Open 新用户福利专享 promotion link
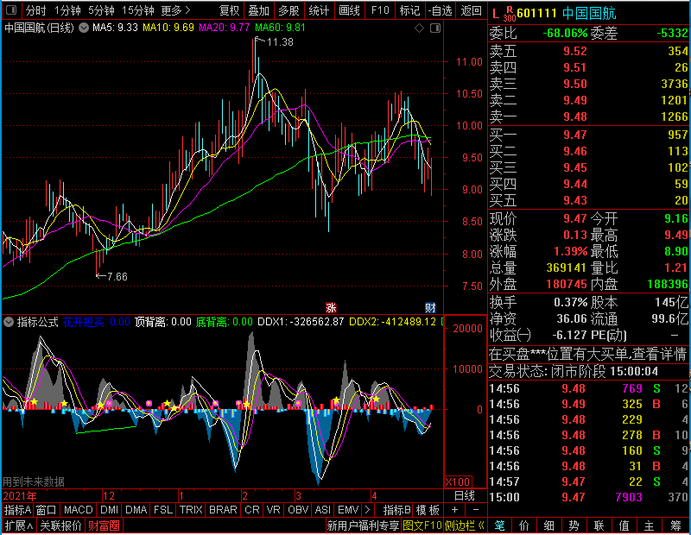Image resolution: width=691 pixels, height=535 pixels. pyautogui.click(x=363, y=526)
